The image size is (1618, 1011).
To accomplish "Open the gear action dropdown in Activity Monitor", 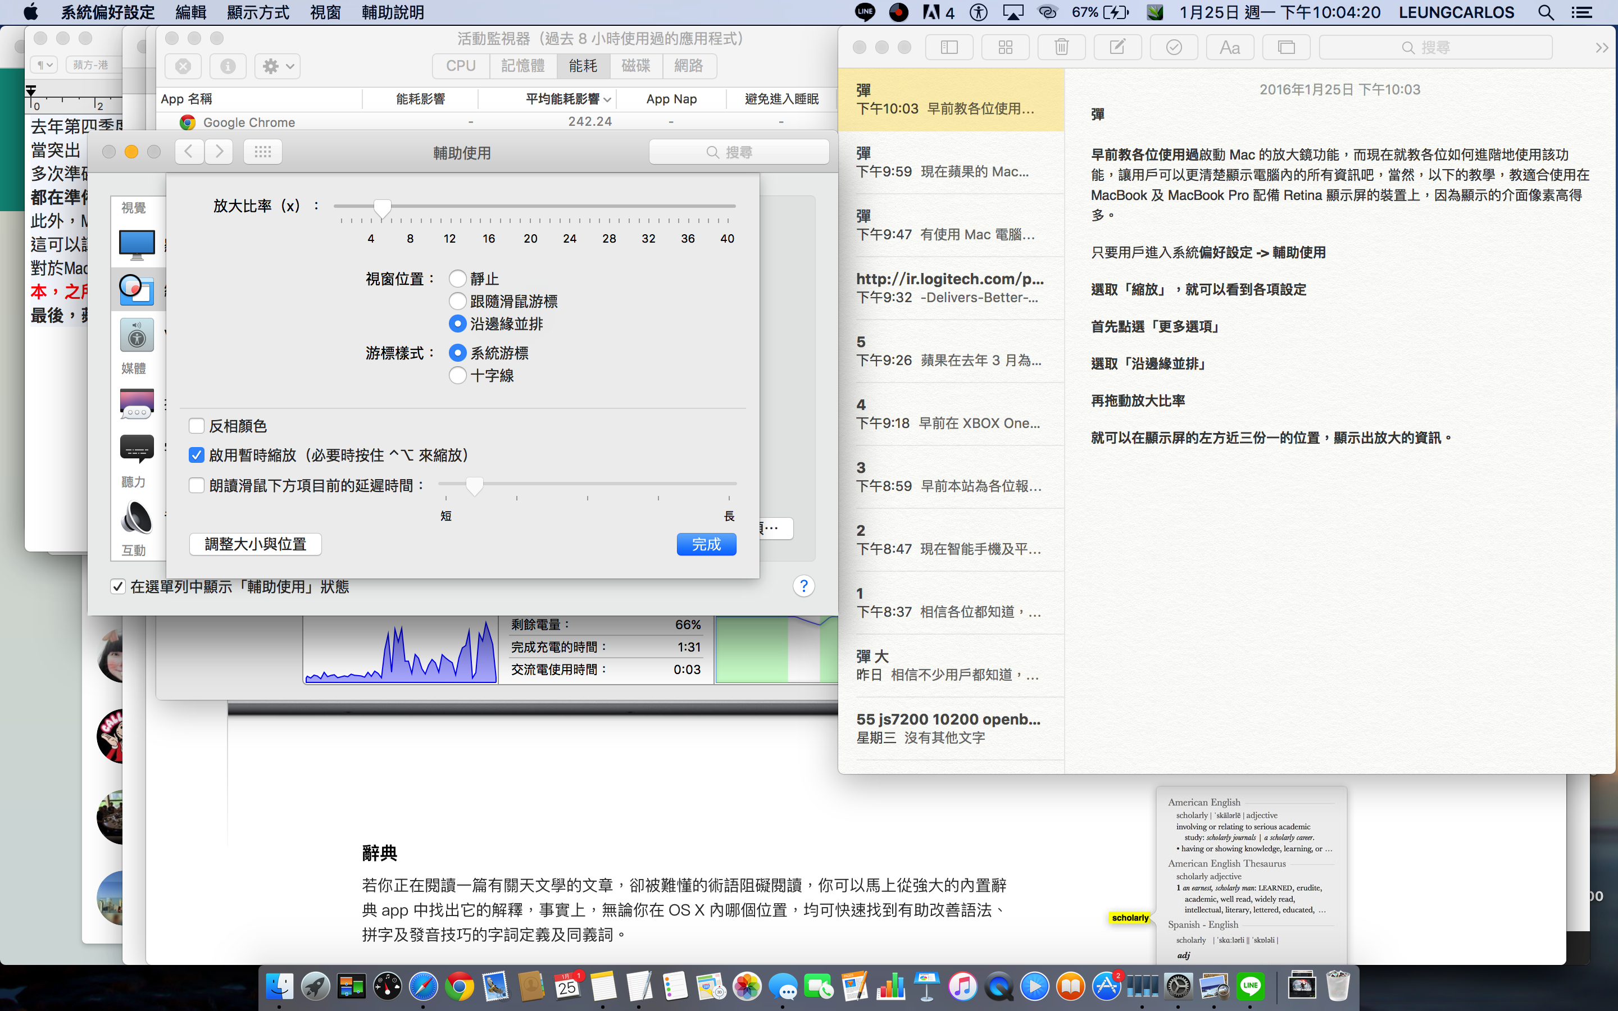I will pos(278,66).
